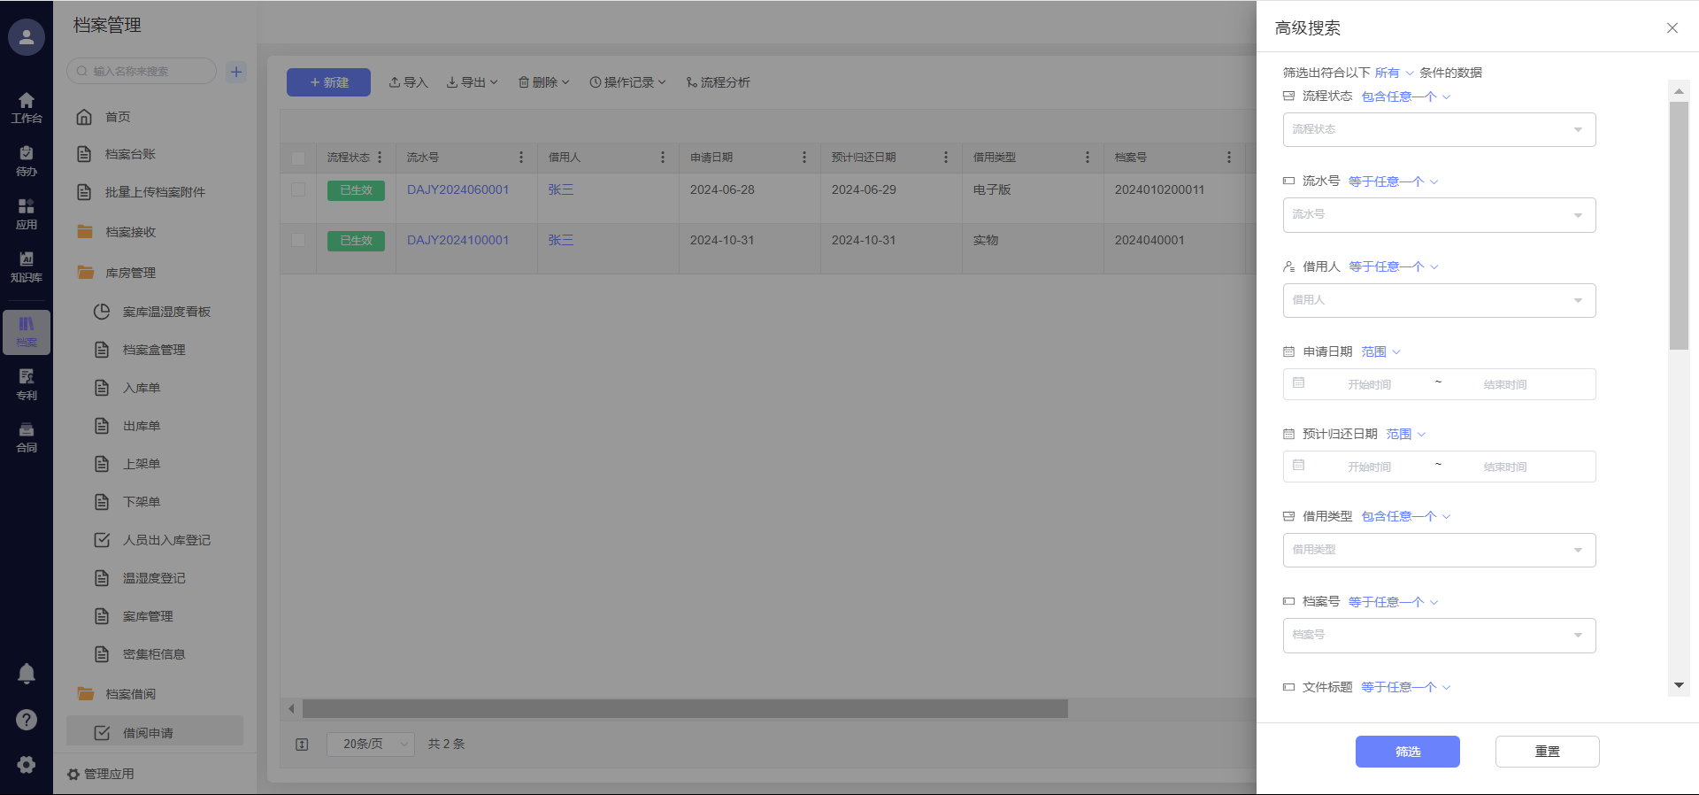Open the 待办 tasks icon
The height and width of the screenshot is (795, 1699).
click(x=27, y=160)
